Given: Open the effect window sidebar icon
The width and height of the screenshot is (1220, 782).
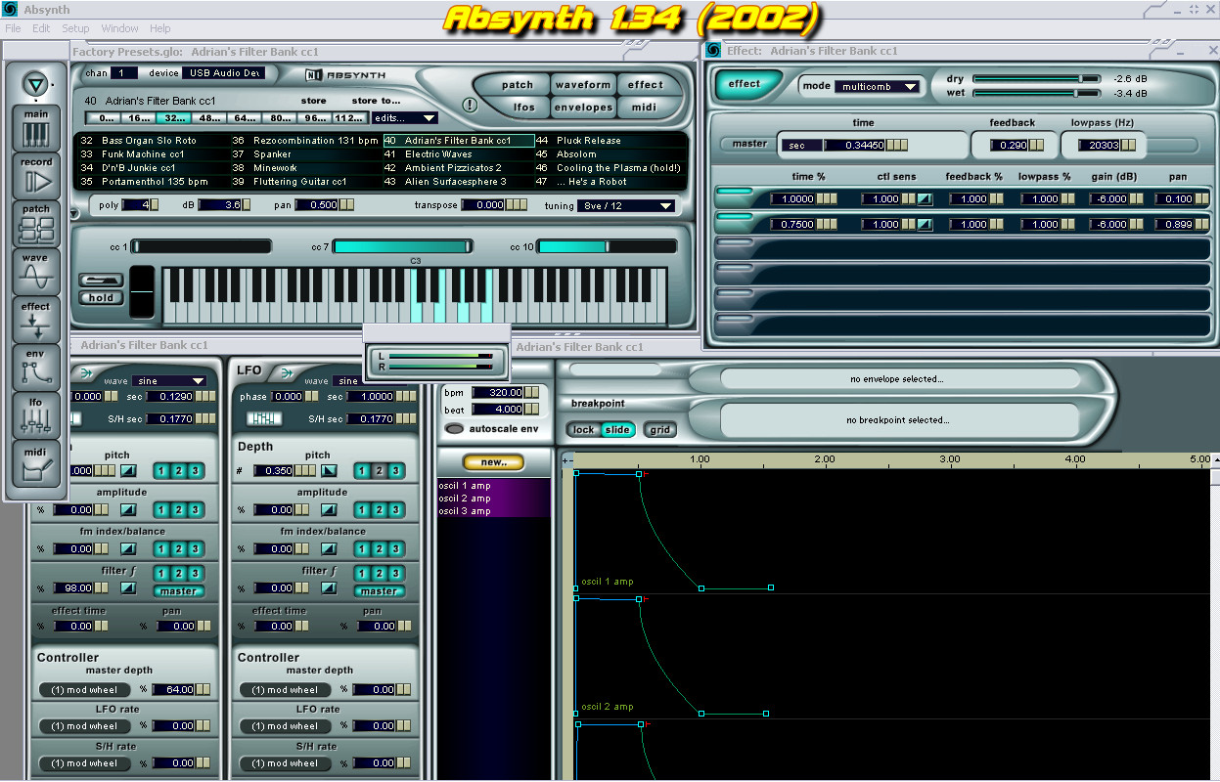Looking at the screenshot, I should [x=36, y=320].
